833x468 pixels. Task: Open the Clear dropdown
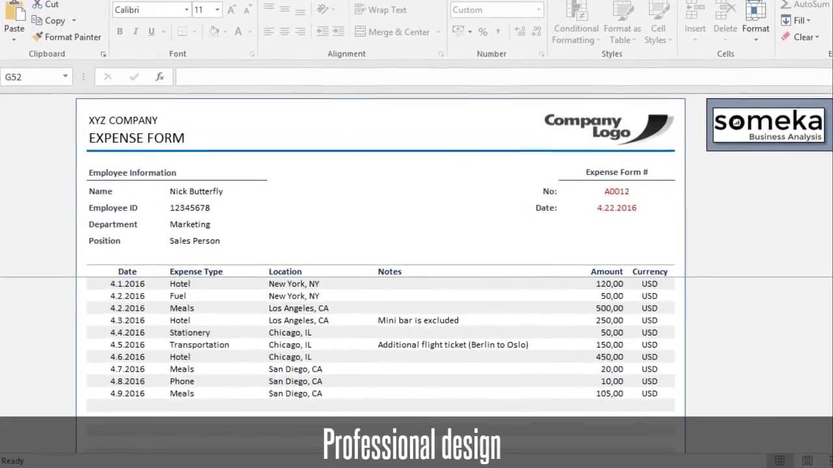pyautogui.click(x=800, y=37)
